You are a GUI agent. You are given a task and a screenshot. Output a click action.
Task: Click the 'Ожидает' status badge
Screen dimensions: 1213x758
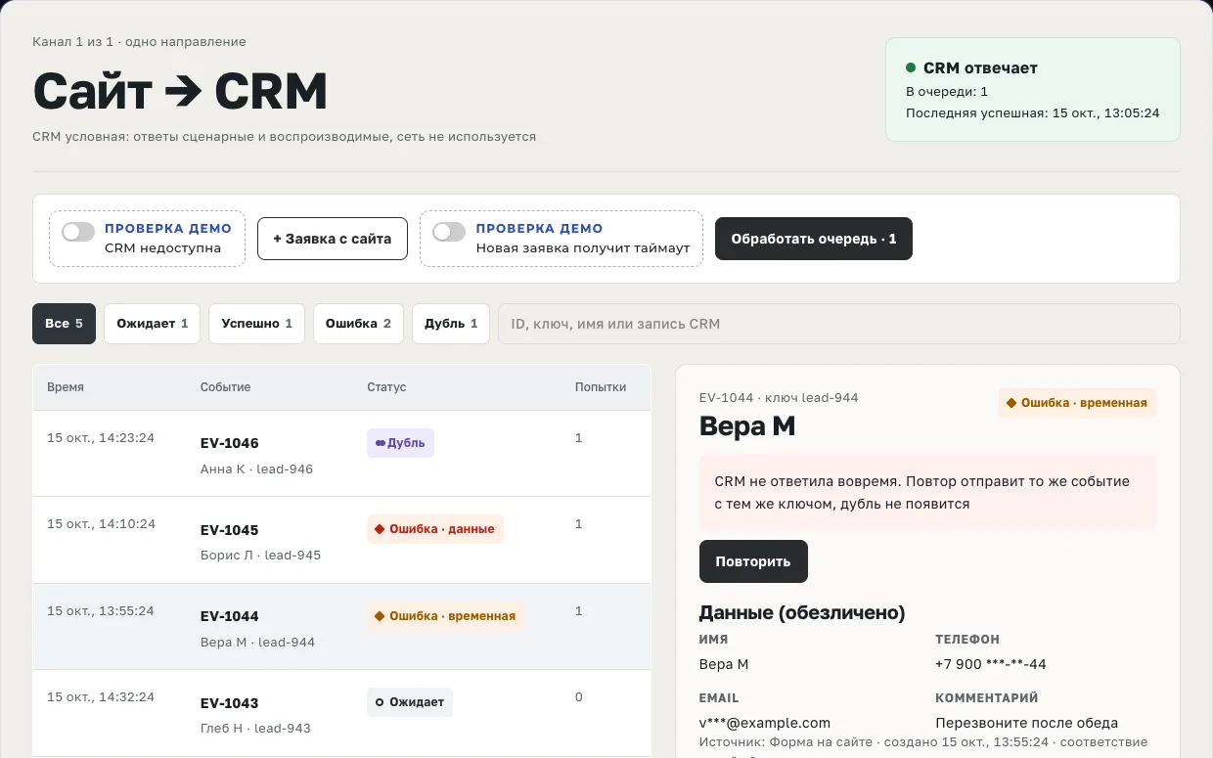(410, 702)
